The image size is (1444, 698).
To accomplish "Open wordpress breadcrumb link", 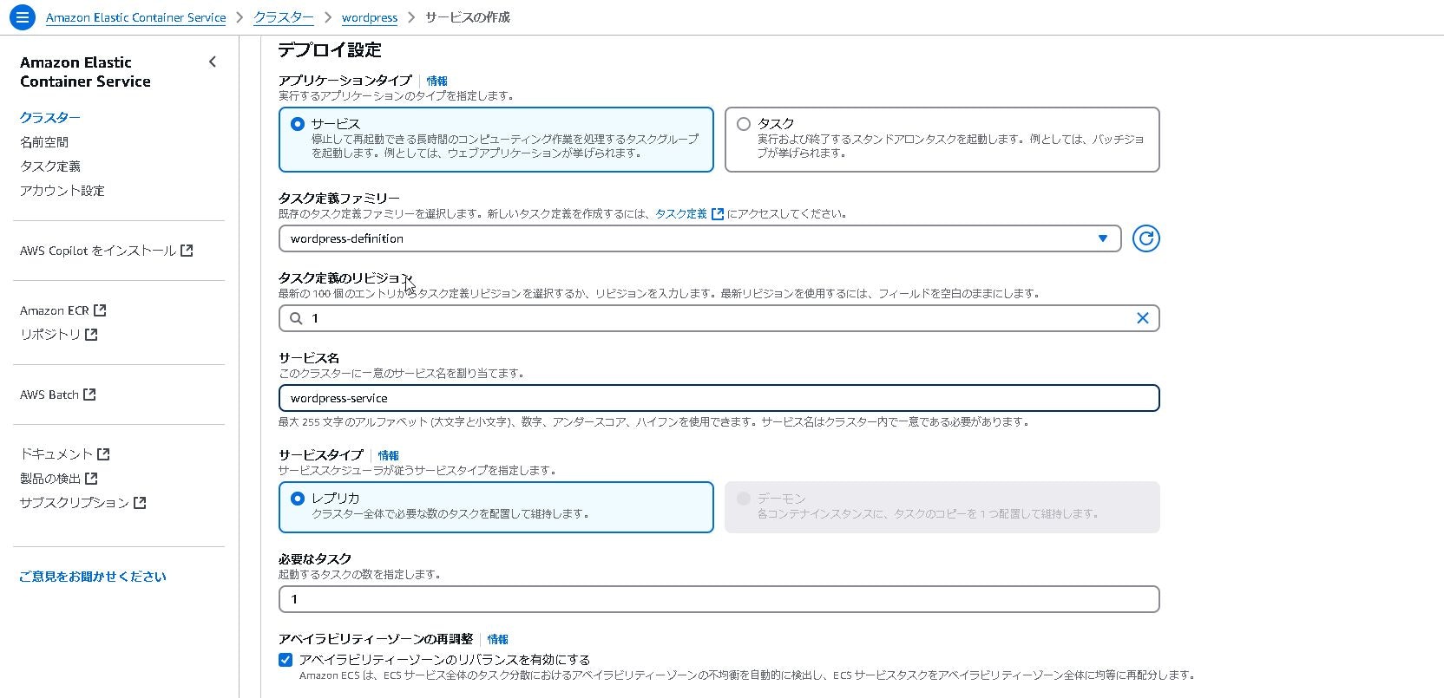I will point(370,17).
